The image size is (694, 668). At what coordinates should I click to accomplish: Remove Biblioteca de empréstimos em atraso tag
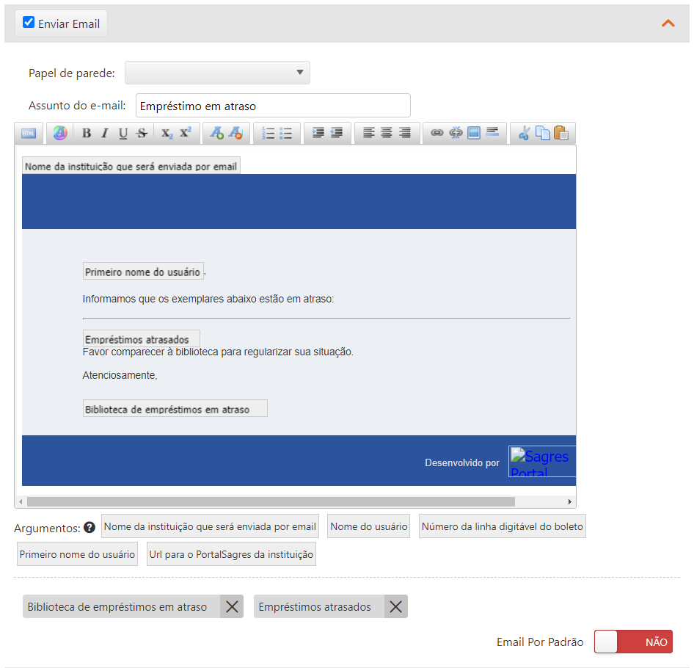point(232,607)
